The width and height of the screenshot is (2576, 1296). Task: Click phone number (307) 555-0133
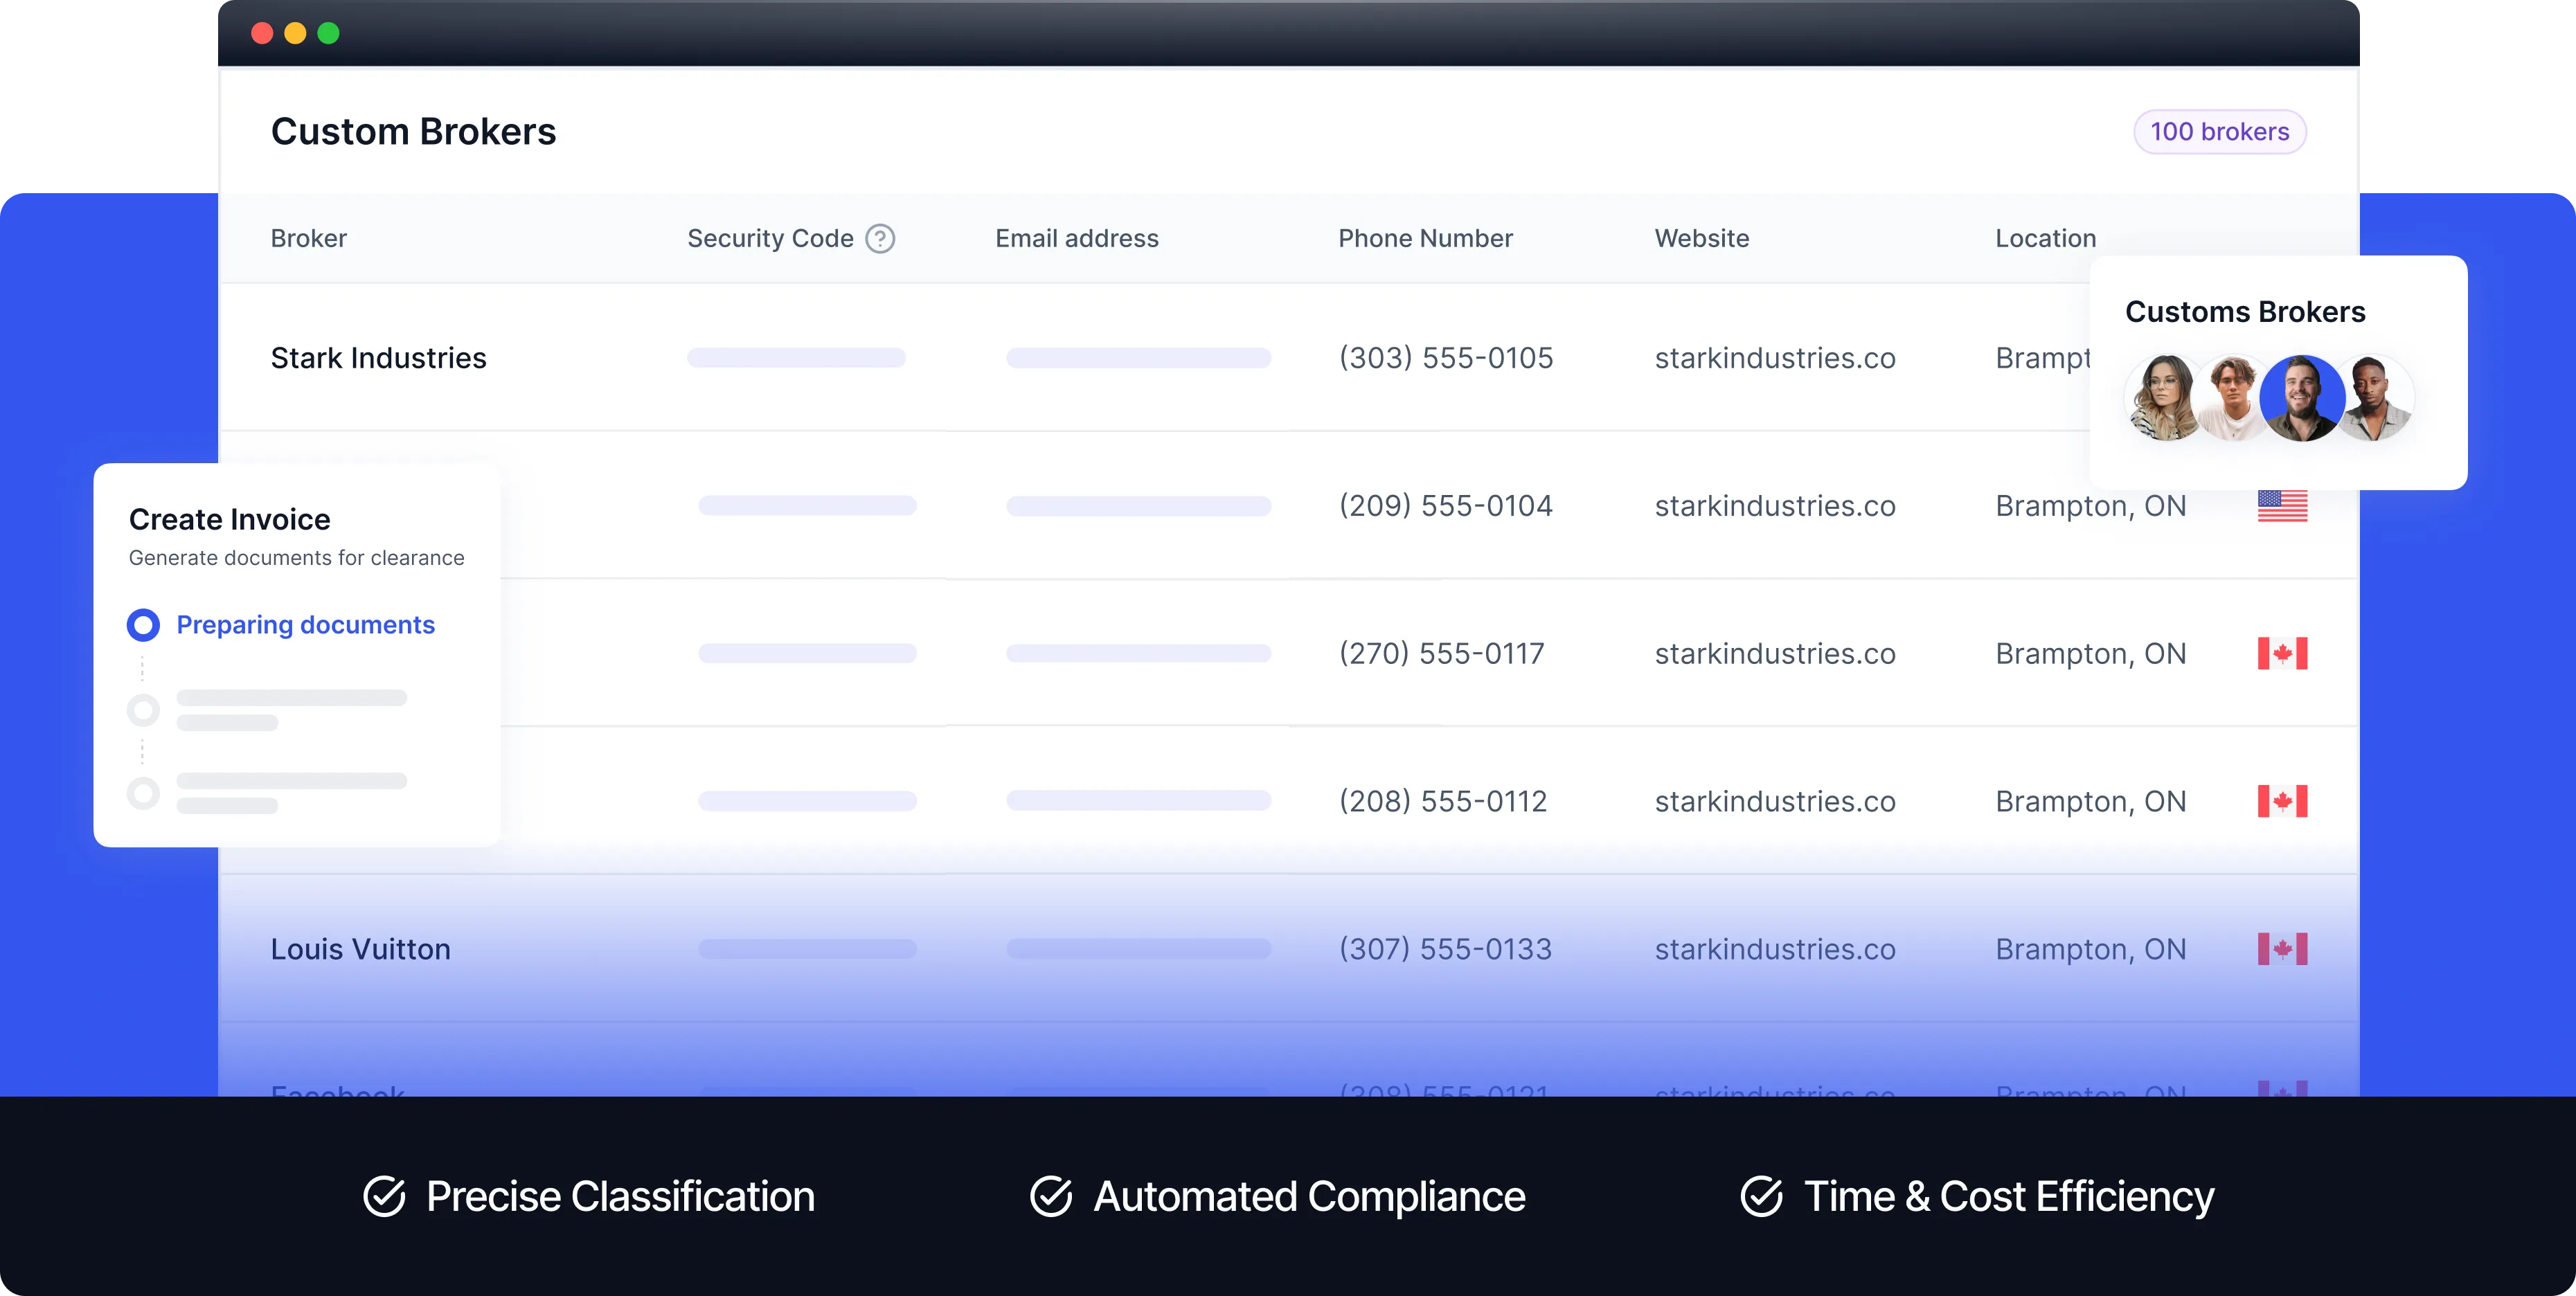1445,949
